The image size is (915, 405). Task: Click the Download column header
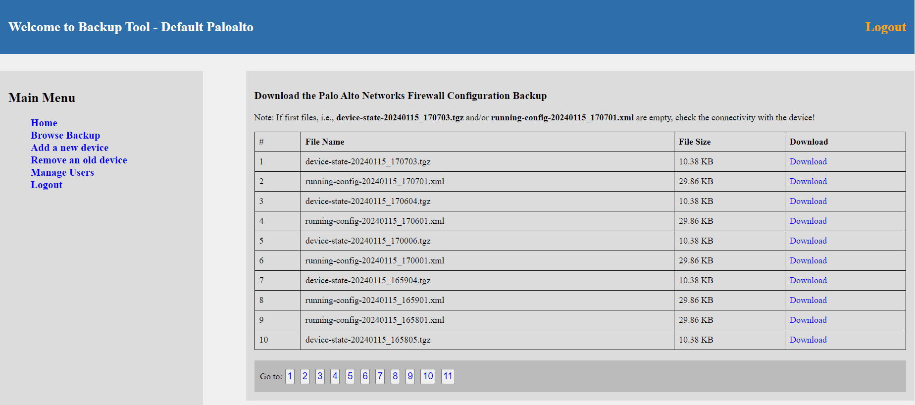pyautogui.click(x=845, y=142)
